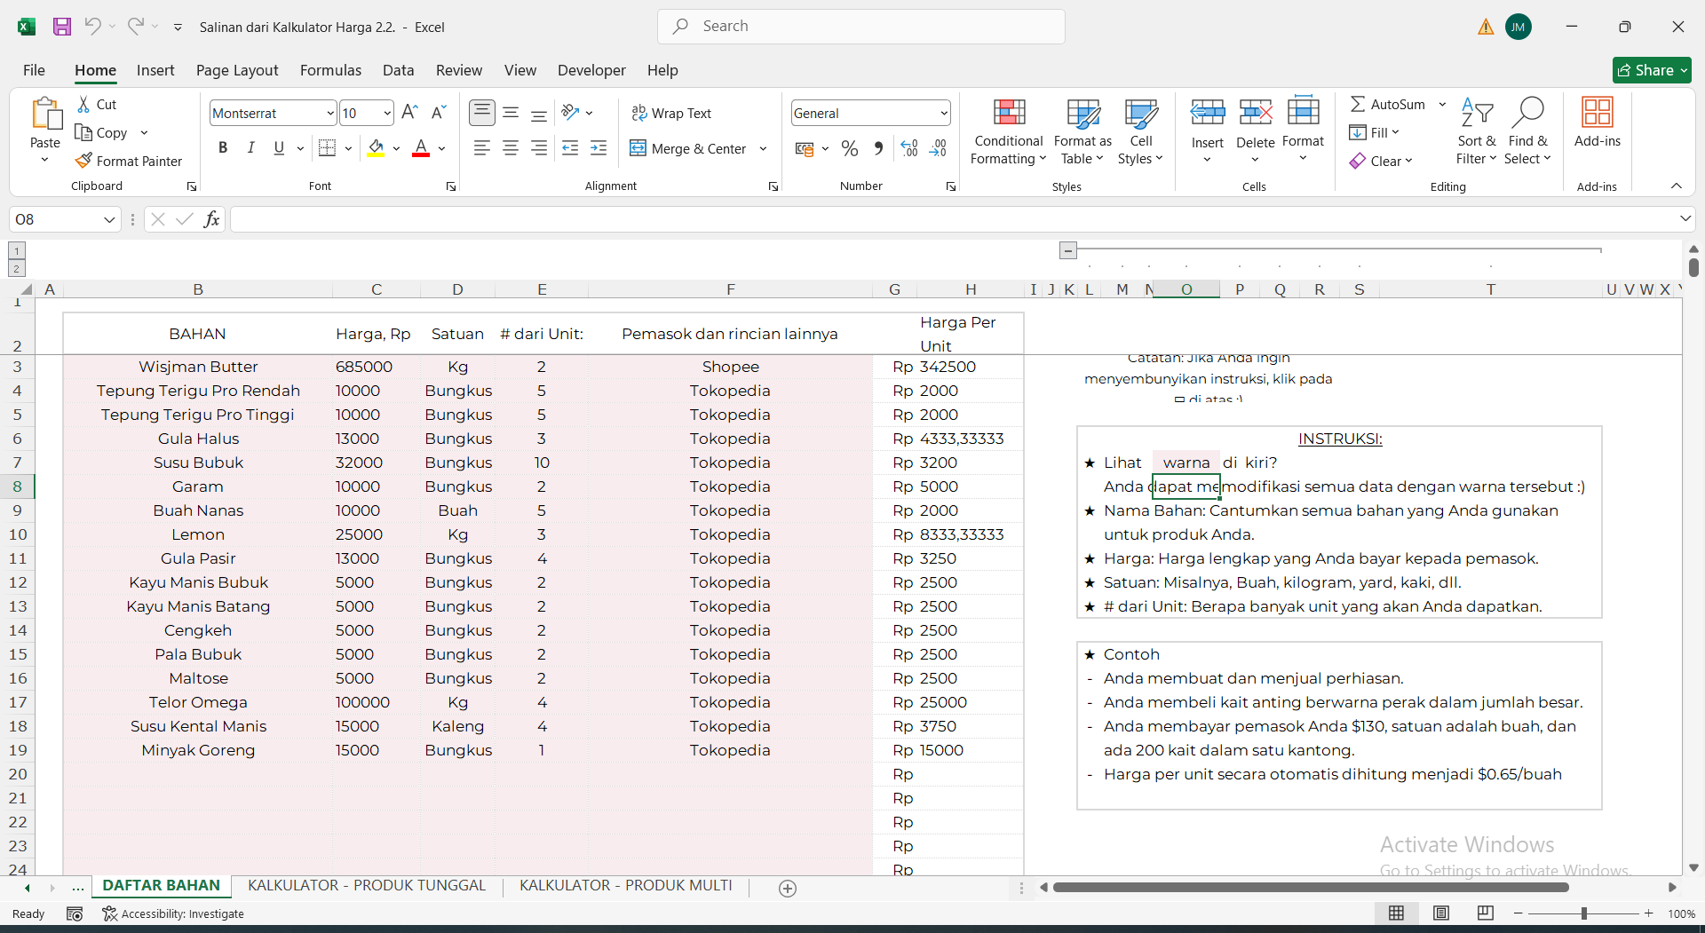Open the font size dropdown

387,113
